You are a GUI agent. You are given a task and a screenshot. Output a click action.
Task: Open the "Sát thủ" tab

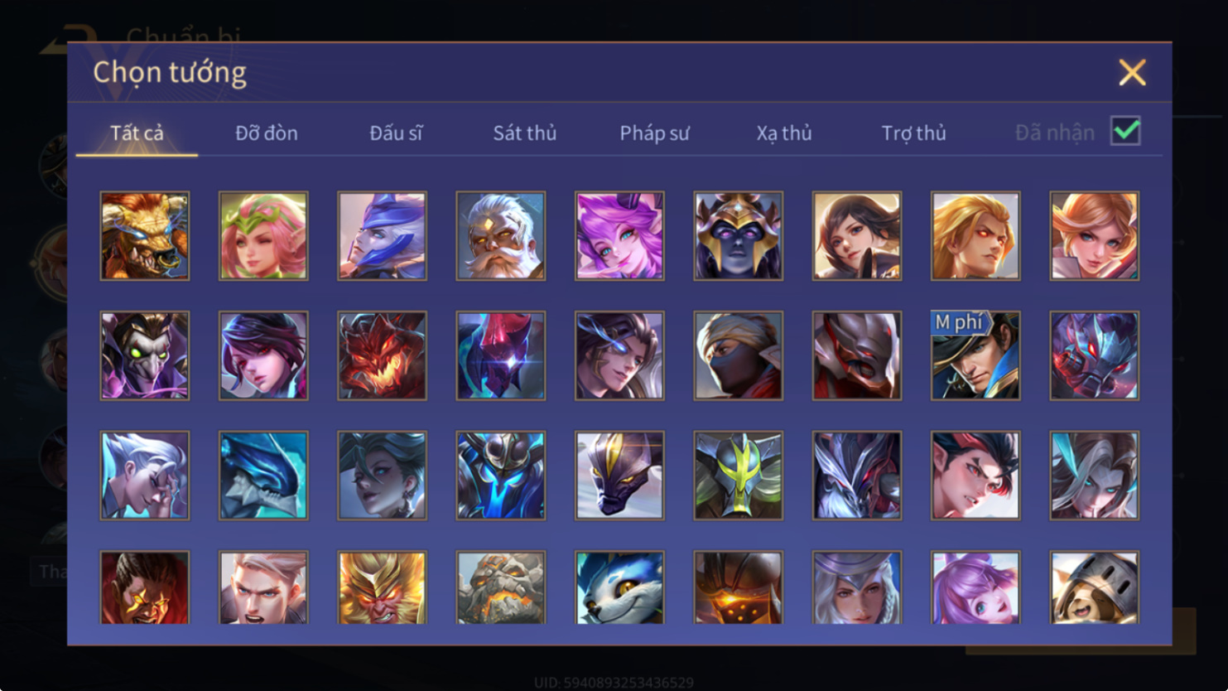coord(525,133)
